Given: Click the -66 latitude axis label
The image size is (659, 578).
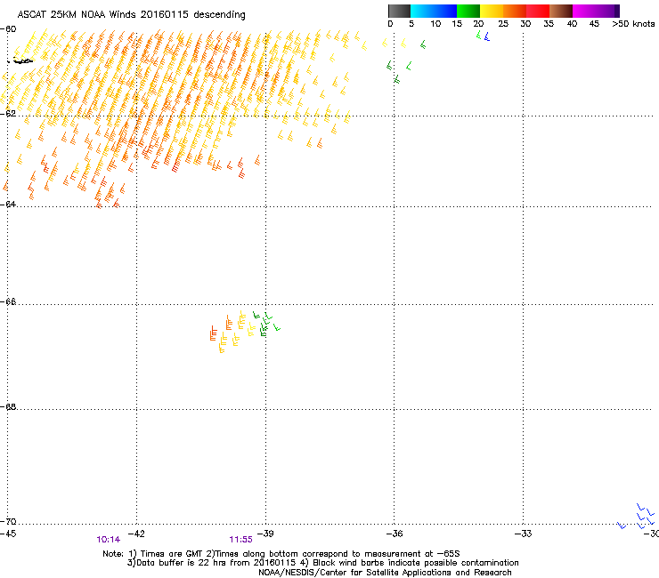Looking at the screenshot, I should (8, 302).
